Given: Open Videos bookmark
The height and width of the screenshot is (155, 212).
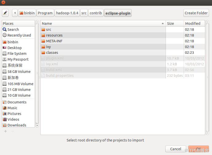Looking at the screenshot, I should [x=18, y=119].
